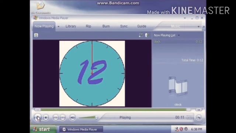
Task: Toggle the time display mode icon
Action: (189, 117)
